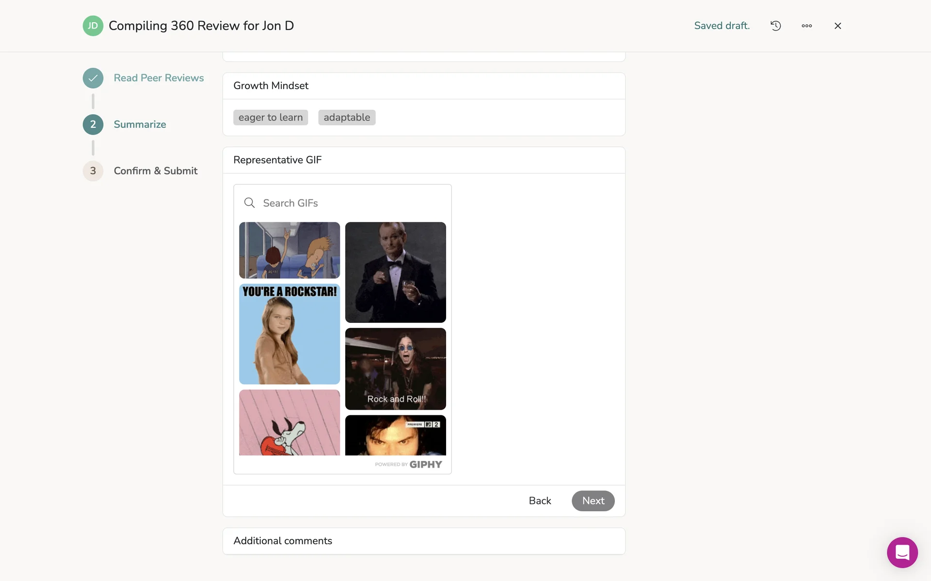This screenshot has height=581, width=931.
Task: Select the Confirm & Submit step
Action: [x=155, y=171]
